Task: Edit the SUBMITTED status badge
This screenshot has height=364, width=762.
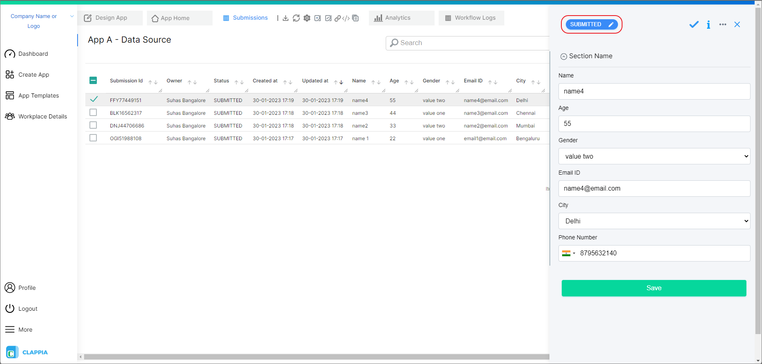Action: coord(592,25)
